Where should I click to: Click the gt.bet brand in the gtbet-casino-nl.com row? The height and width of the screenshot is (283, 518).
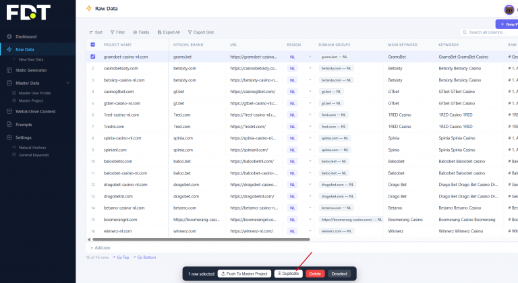179,103
